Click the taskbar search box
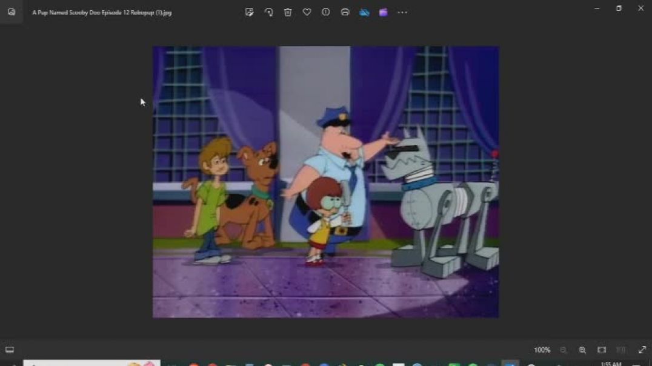 click(x=91, y=363)
